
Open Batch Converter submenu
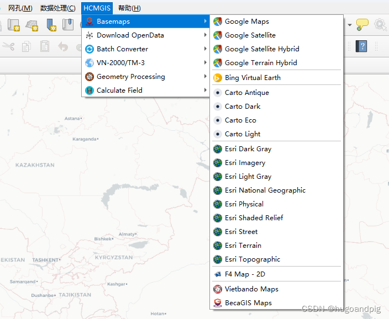(x=146, y=49)
